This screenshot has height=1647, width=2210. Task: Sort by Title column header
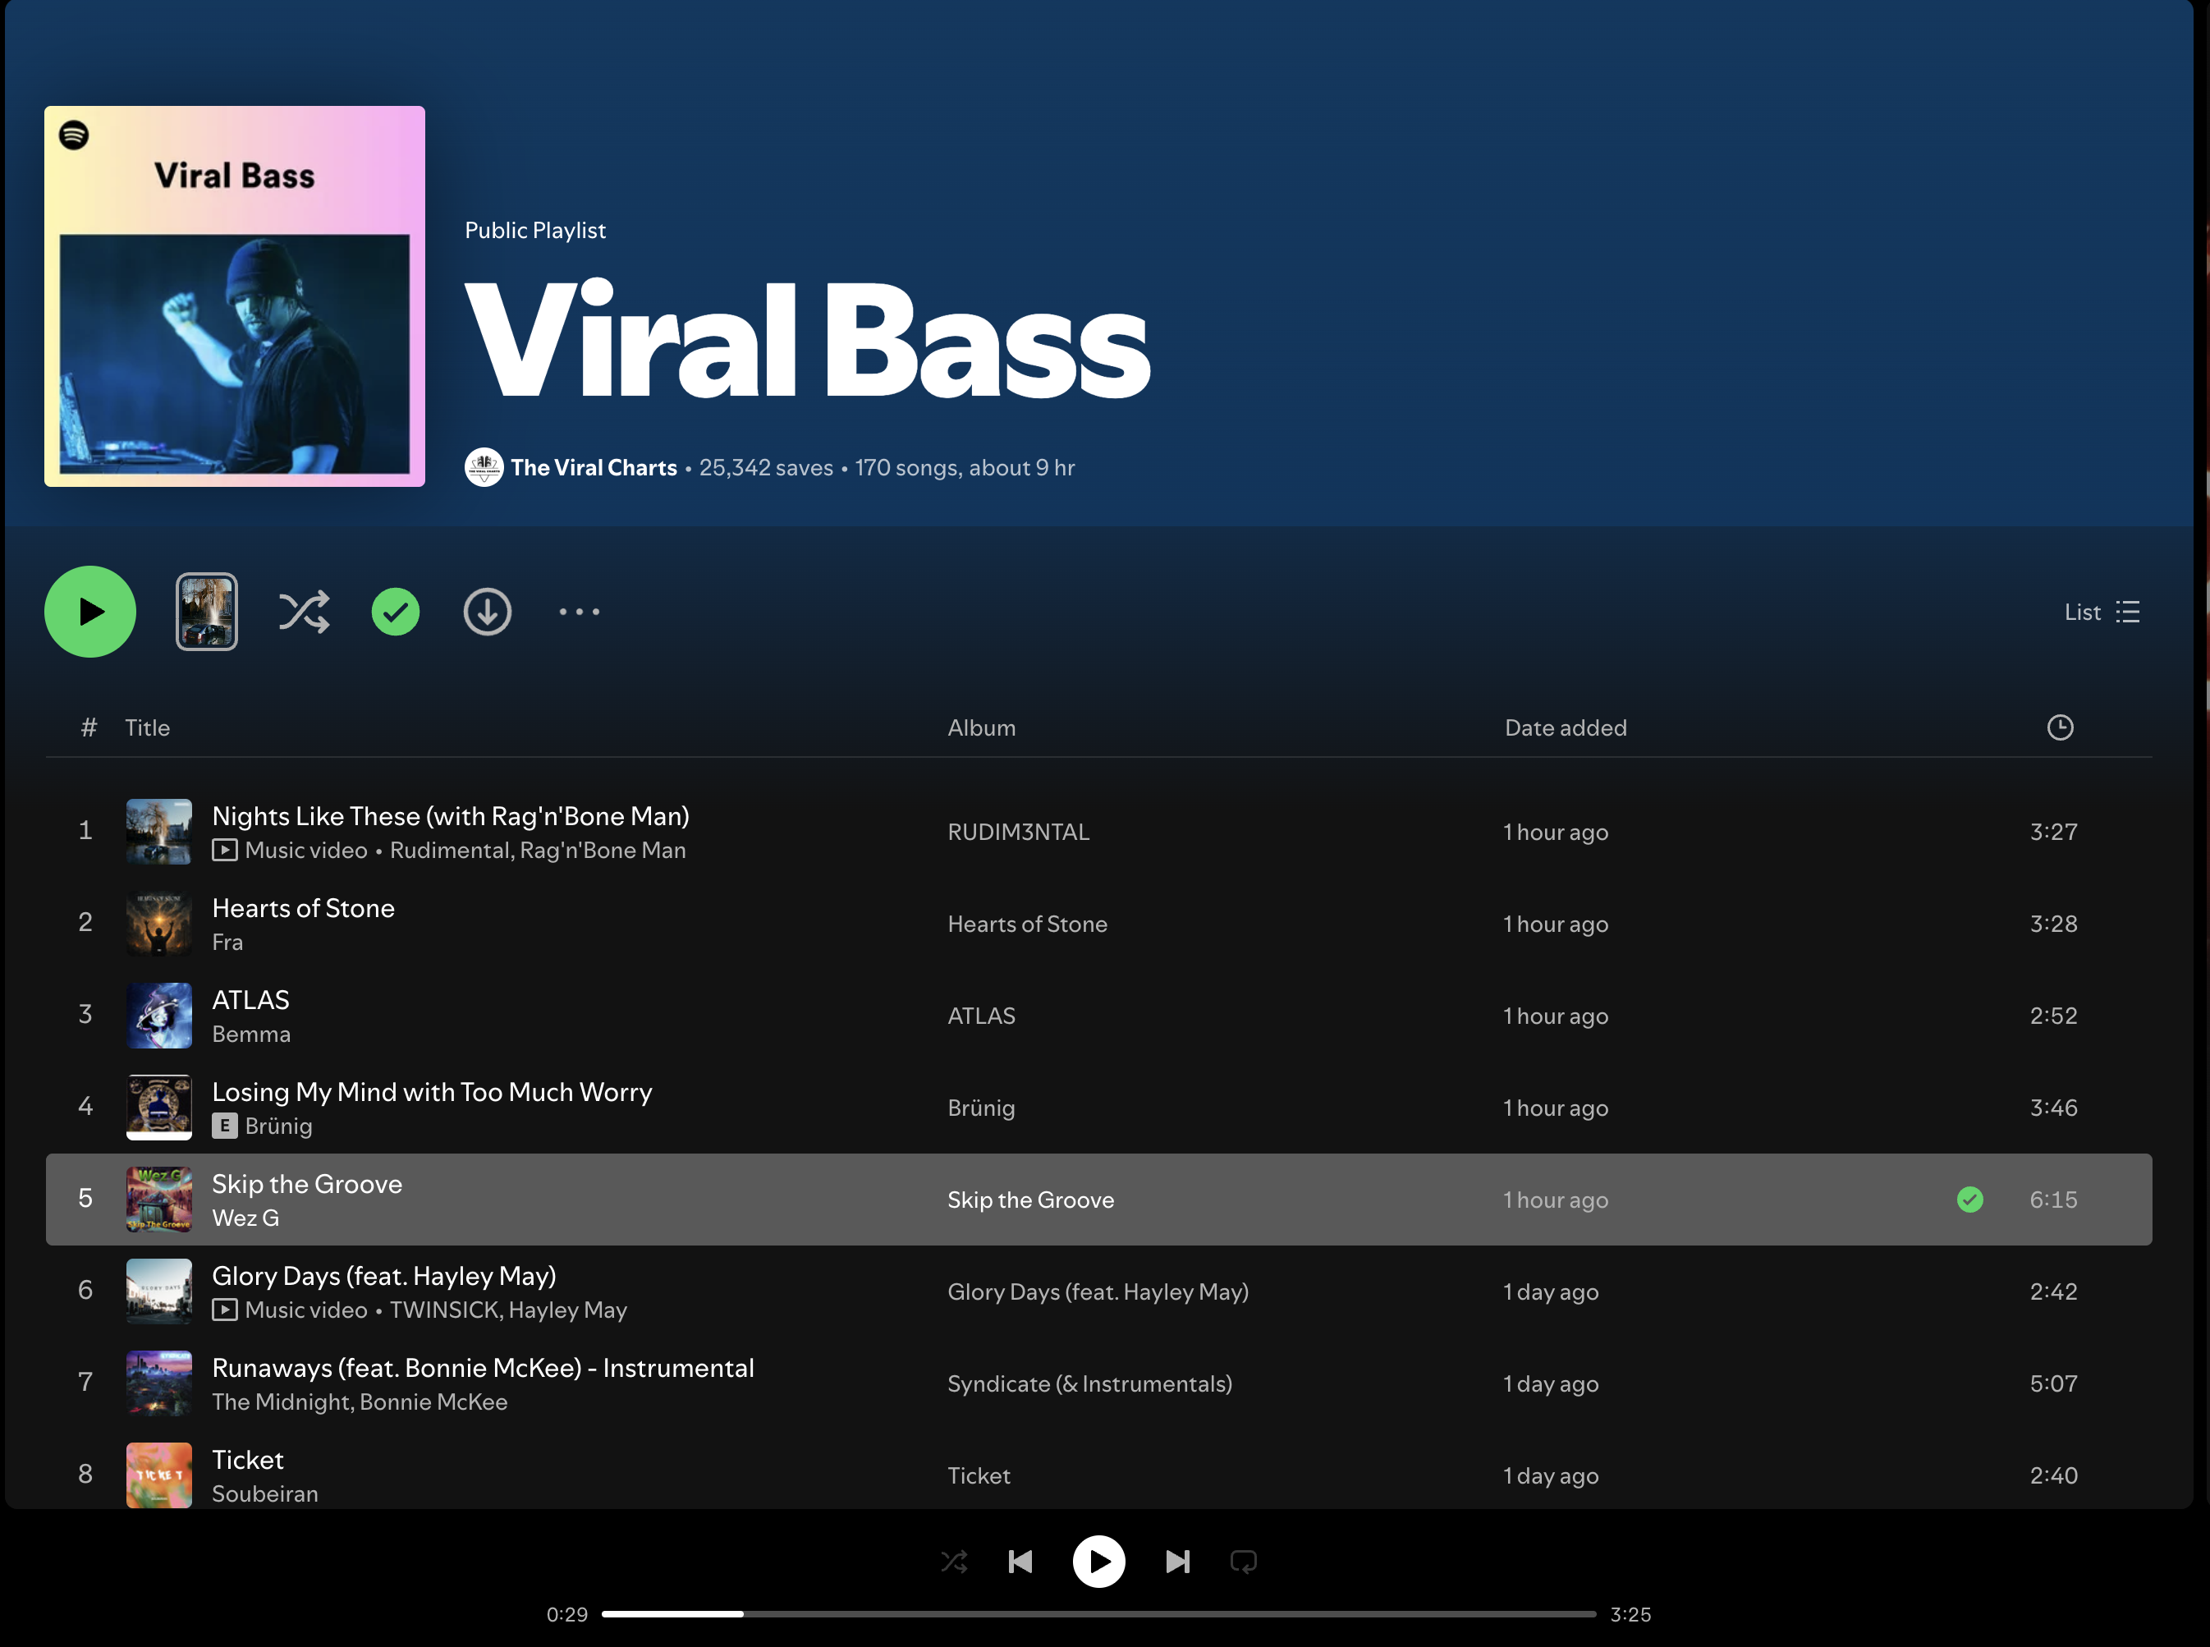pos(148,727)
